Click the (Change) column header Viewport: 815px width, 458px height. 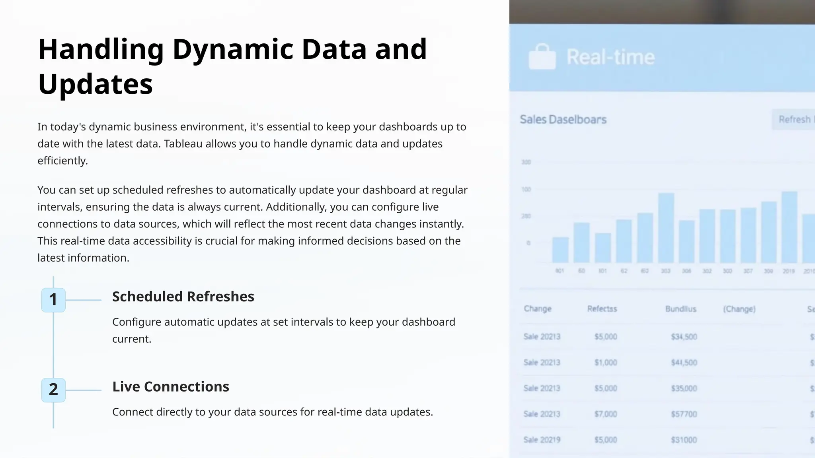coord(739,309)
